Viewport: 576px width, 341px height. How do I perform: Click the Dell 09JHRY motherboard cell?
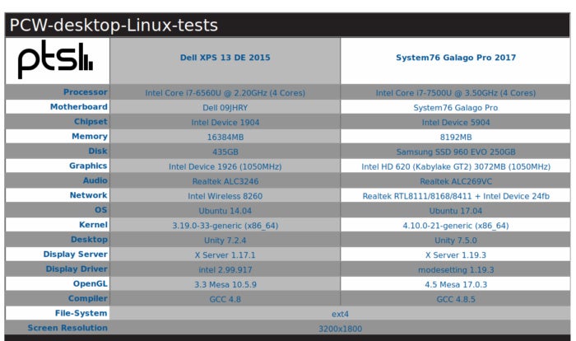pos(225,108)
